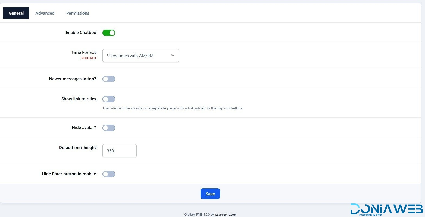The image size is (425, 217).
Task: Select the General tab
Action: click(x=16, y=13)
